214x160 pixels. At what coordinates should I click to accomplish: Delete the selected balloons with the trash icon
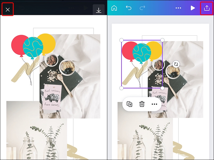(142, 104)
